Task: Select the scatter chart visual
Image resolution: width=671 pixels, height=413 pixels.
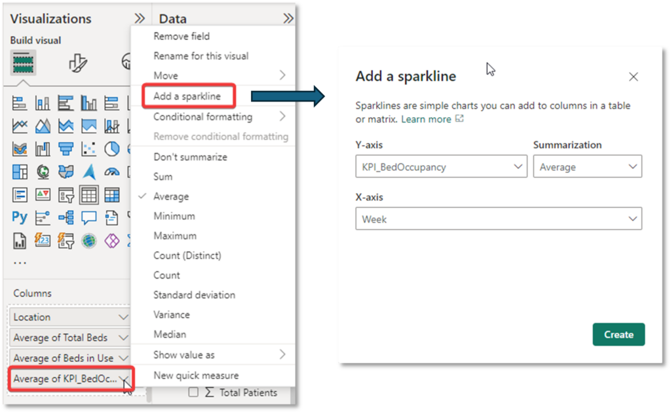Action: click(x=87, y=149)
